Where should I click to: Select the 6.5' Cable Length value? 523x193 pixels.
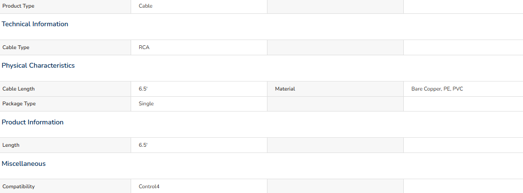(x=143, y=89)
